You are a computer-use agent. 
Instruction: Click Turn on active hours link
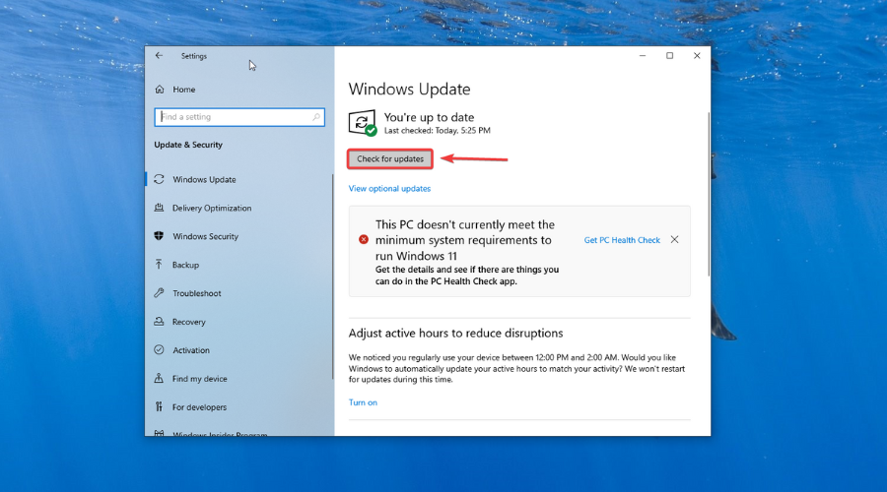pyautogui.click(x=363, y=402)
